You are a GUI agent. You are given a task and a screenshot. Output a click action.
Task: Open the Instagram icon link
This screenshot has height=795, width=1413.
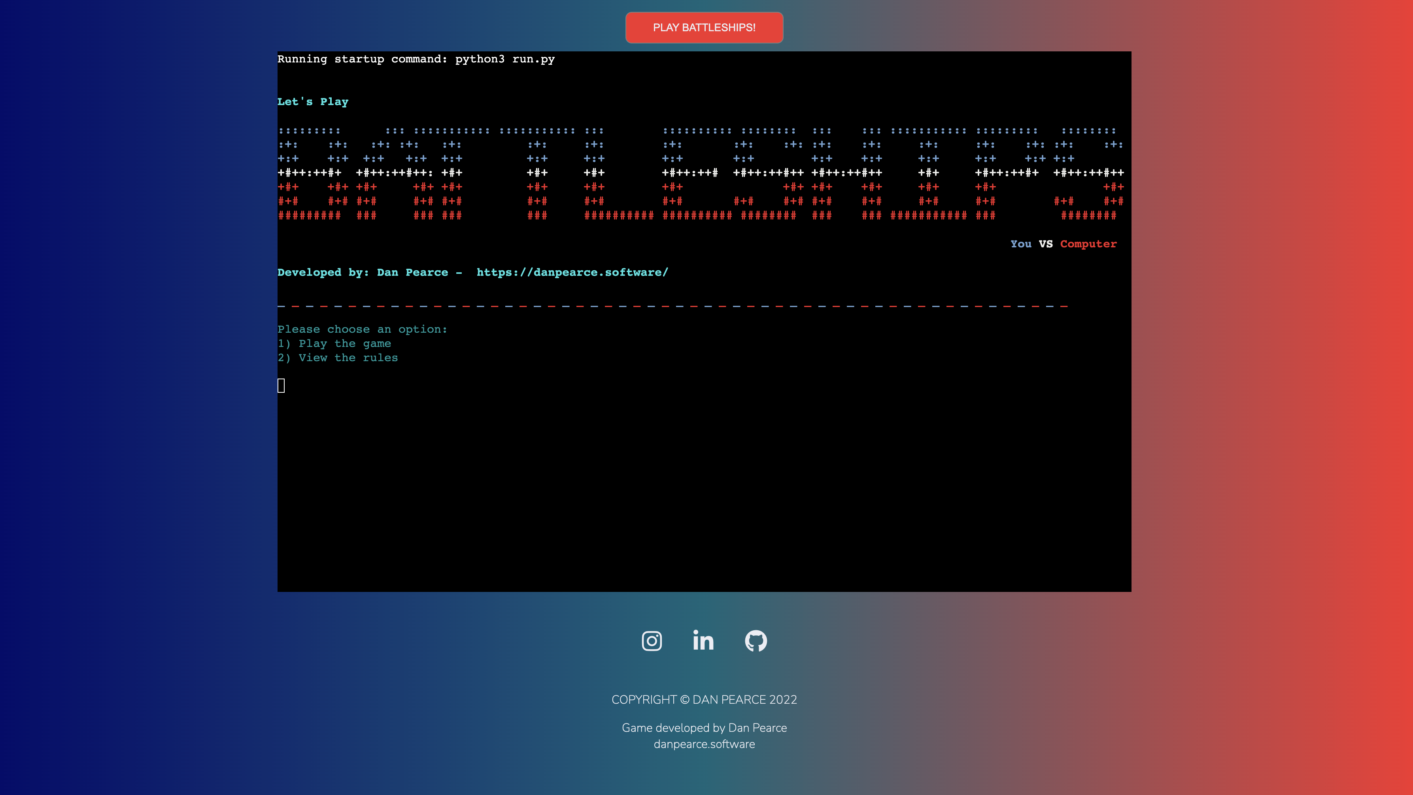652,641
